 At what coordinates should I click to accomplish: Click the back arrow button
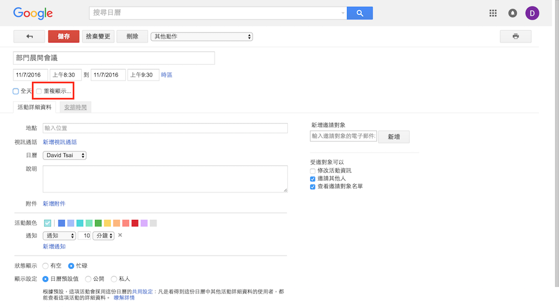30,36
